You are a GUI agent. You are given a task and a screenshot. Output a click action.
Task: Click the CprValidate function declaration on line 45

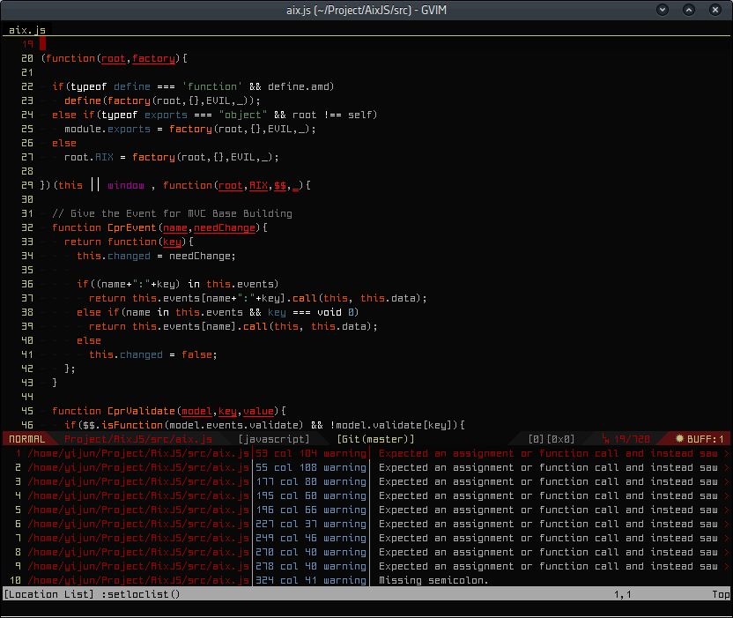click(141, 411)
